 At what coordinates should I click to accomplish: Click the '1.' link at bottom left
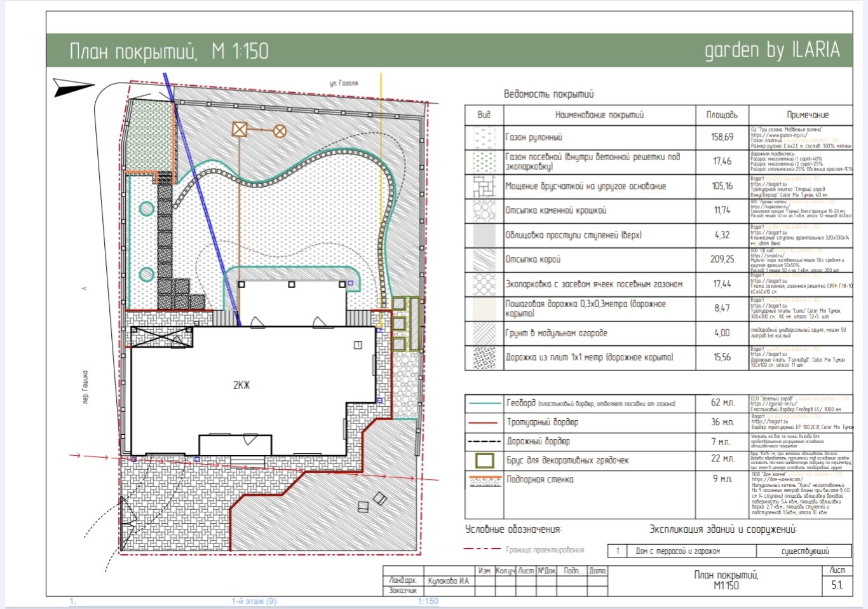click(72, 601)
